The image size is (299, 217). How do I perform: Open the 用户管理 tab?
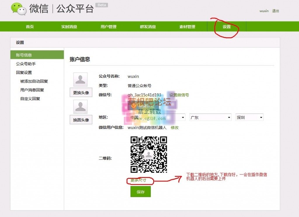[x=108, y=26]
